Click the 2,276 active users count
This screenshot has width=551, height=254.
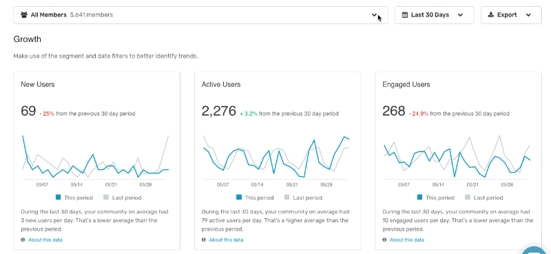click(x=219, y=111)
